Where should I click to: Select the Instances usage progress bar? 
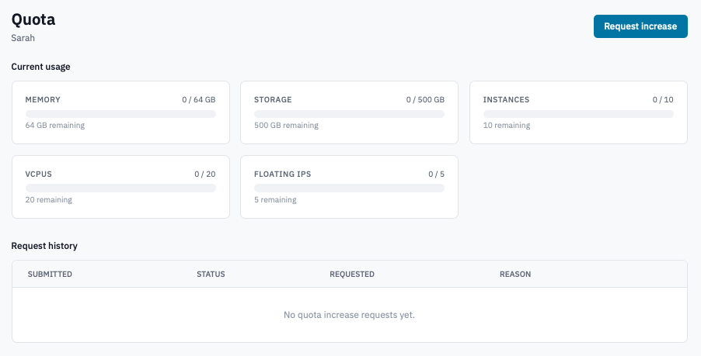point(578,114)
